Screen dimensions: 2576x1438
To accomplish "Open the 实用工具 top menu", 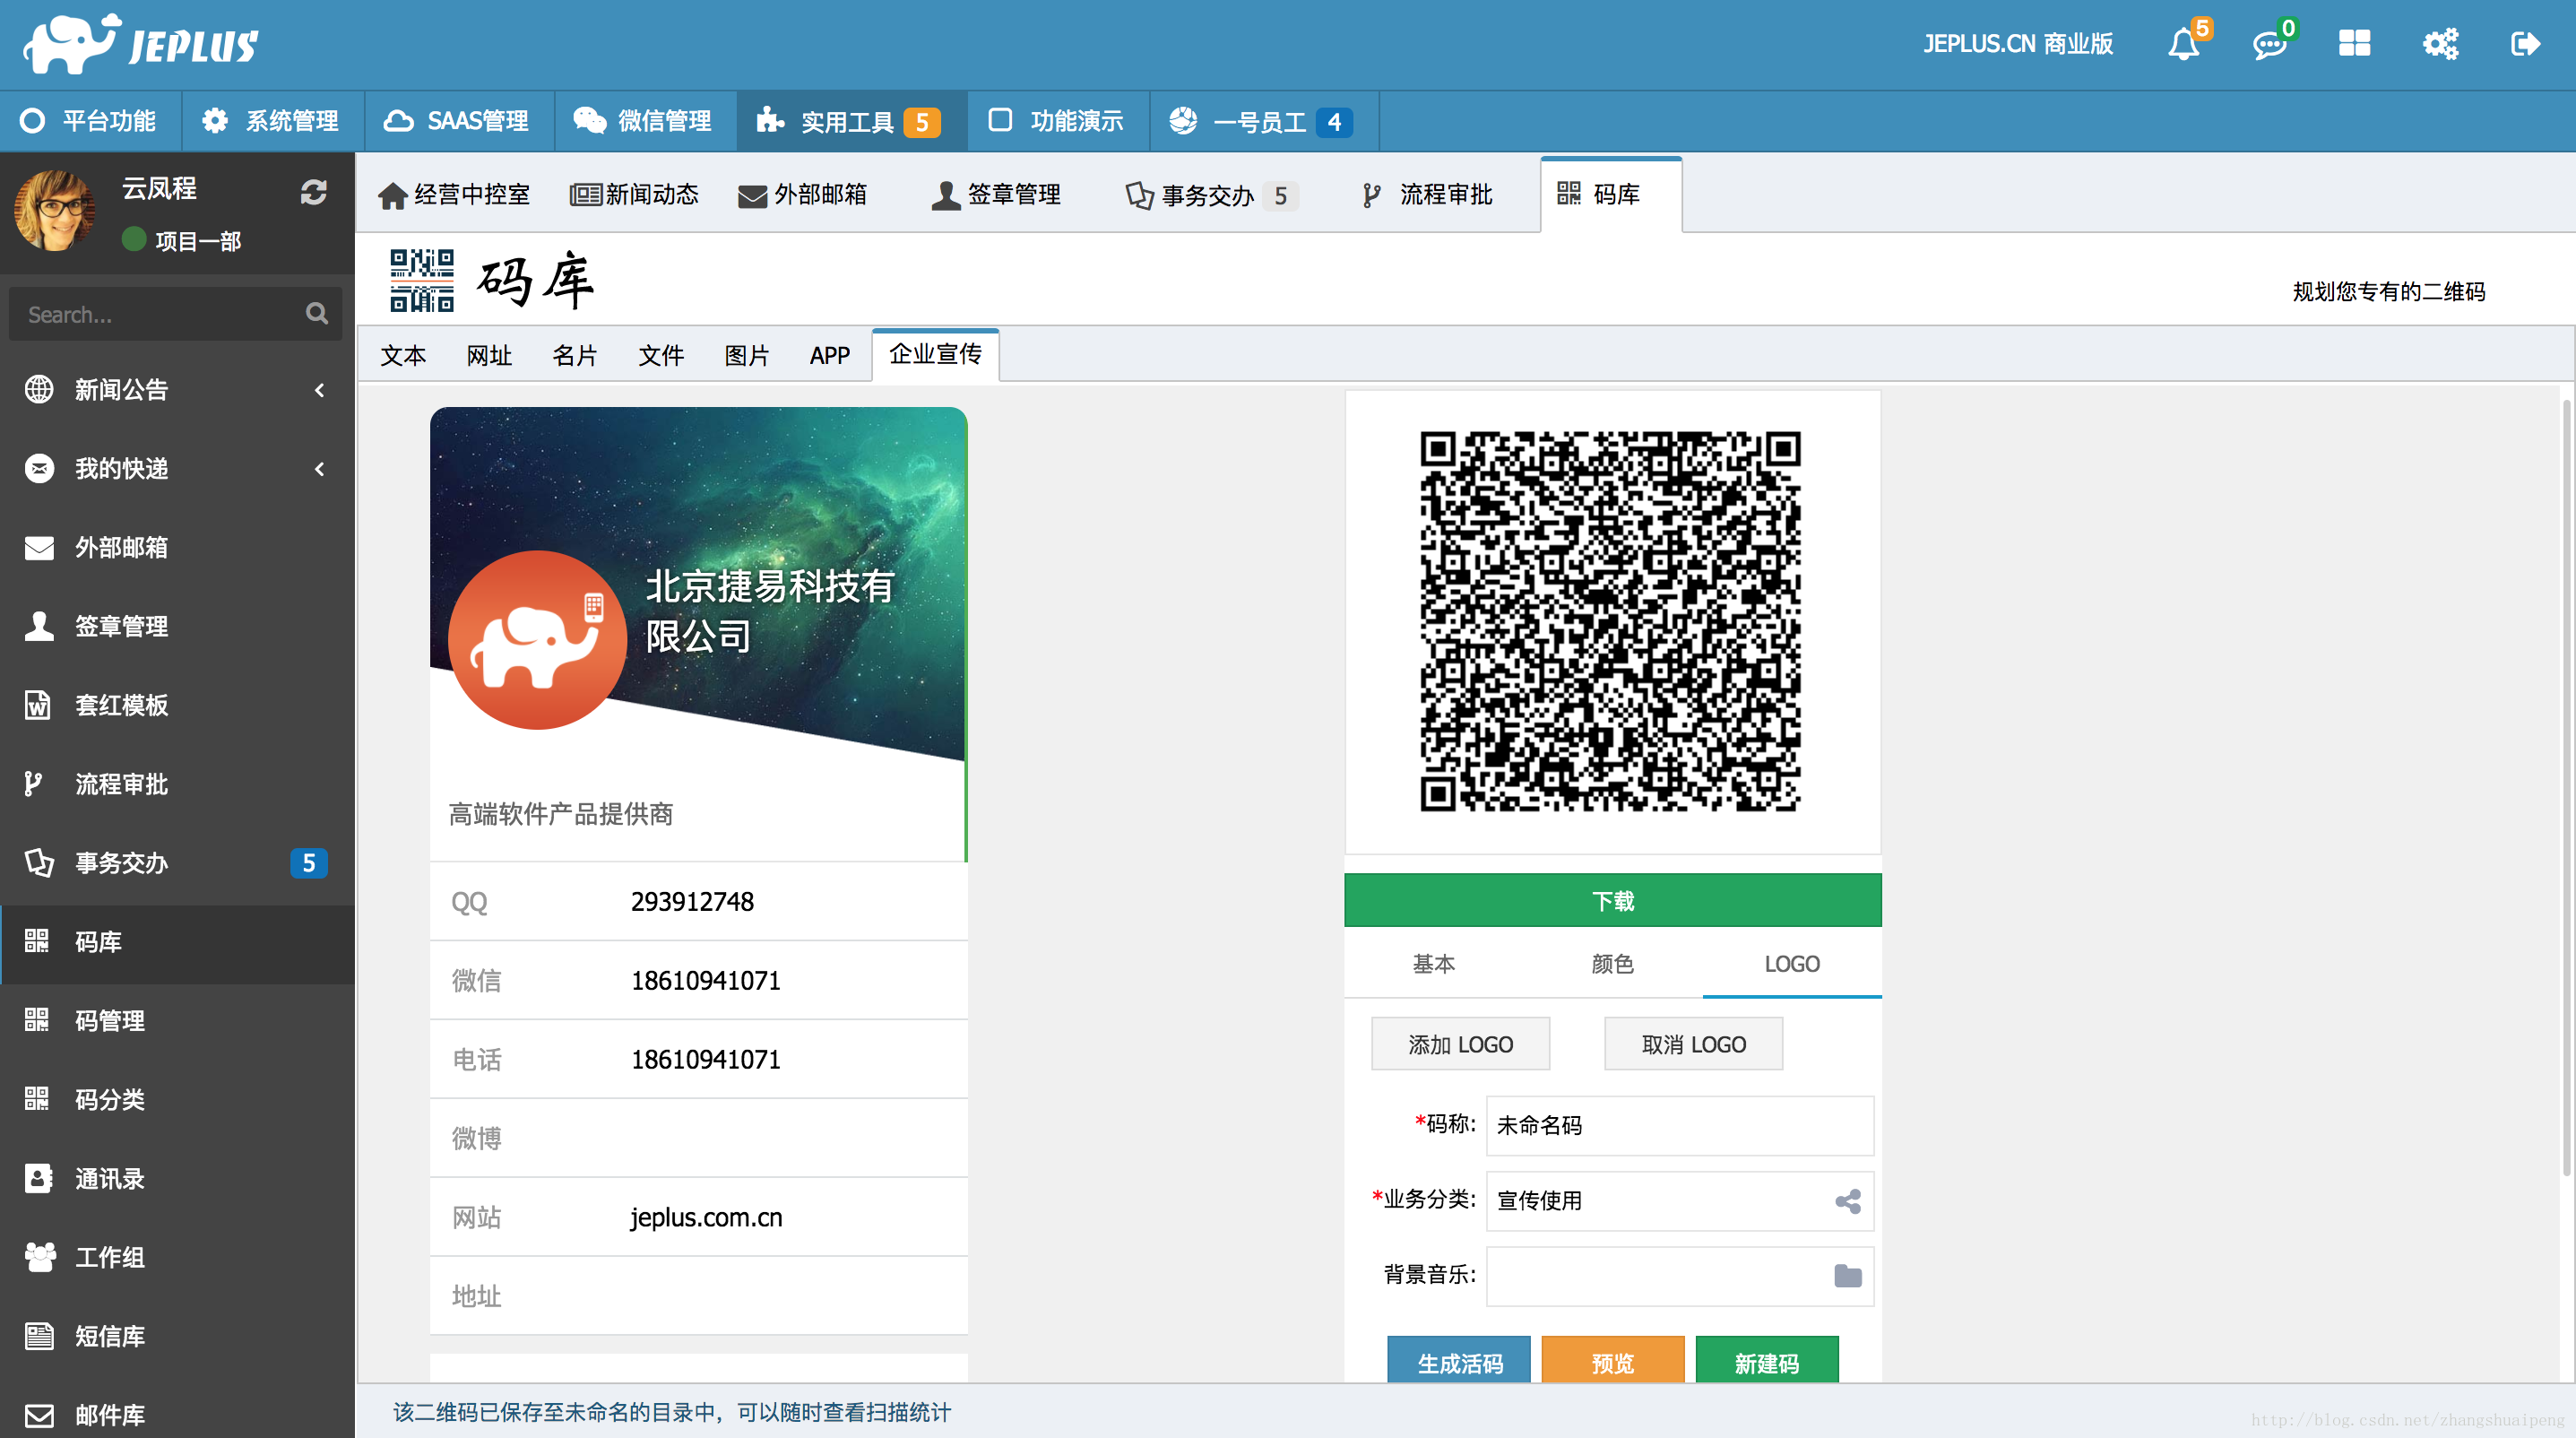I will pyautogui.click(x=851, y=121).
